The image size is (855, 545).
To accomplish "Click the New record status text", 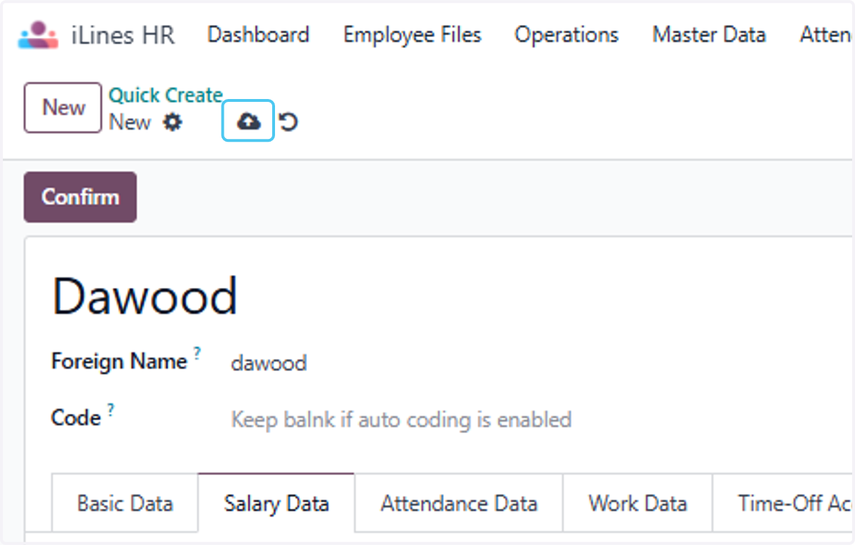I will (130, 123).
